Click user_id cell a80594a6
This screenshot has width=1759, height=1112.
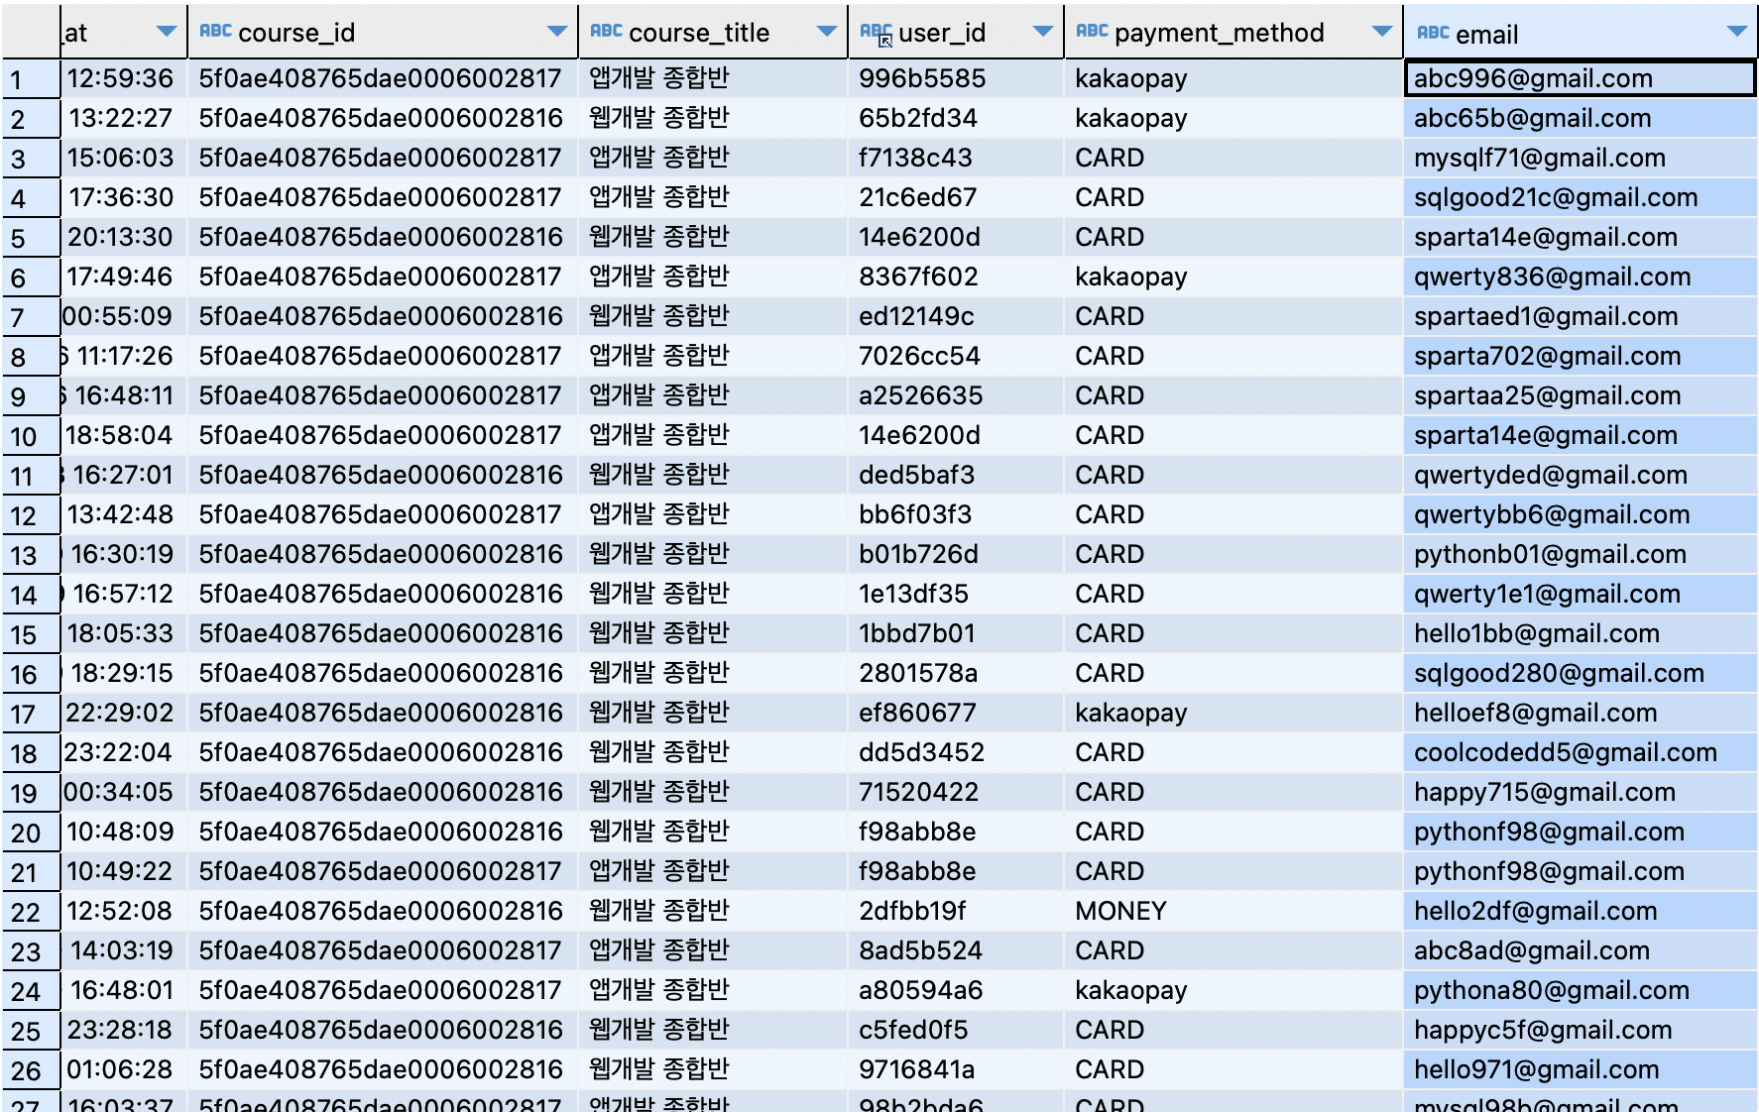(956, 990)
